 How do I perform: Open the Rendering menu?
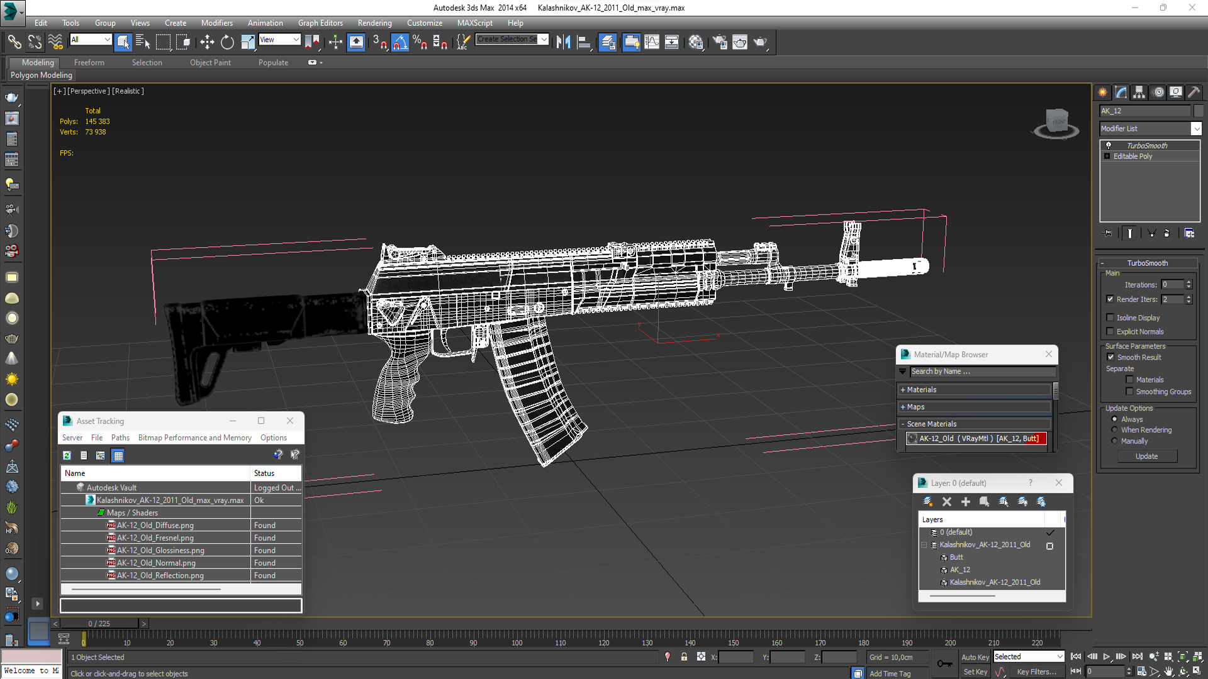click(x=374, y=23)
